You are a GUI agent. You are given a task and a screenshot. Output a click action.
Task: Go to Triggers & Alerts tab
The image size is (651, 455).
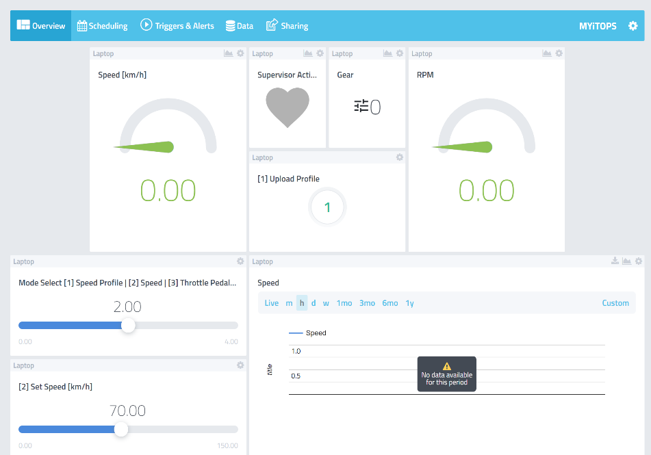click(x=177, y=26)
